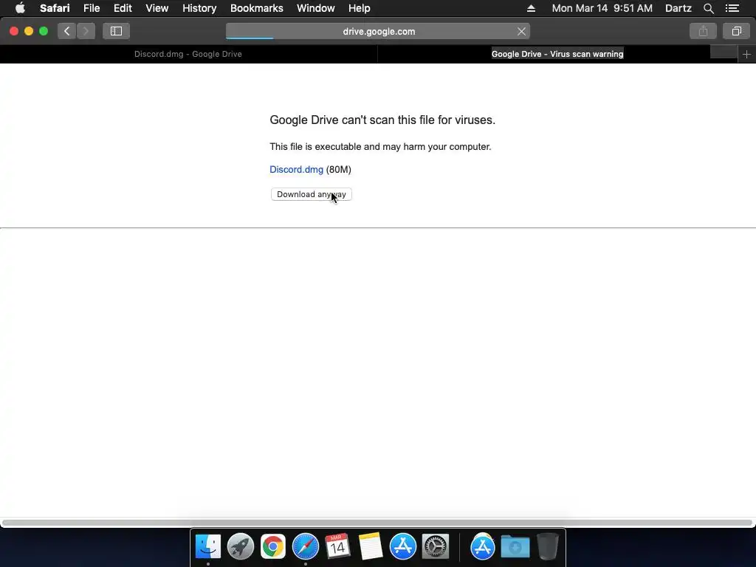Open the Bookmarks menu
Viewport: 756px width, 567px height.
pyautogui.click(x=256, y=8)
